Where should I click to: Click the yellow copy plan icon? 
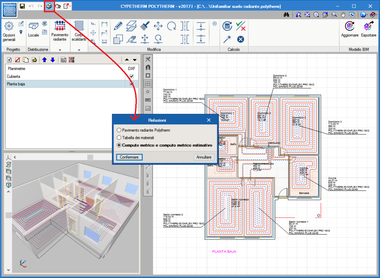coord(26,60)
